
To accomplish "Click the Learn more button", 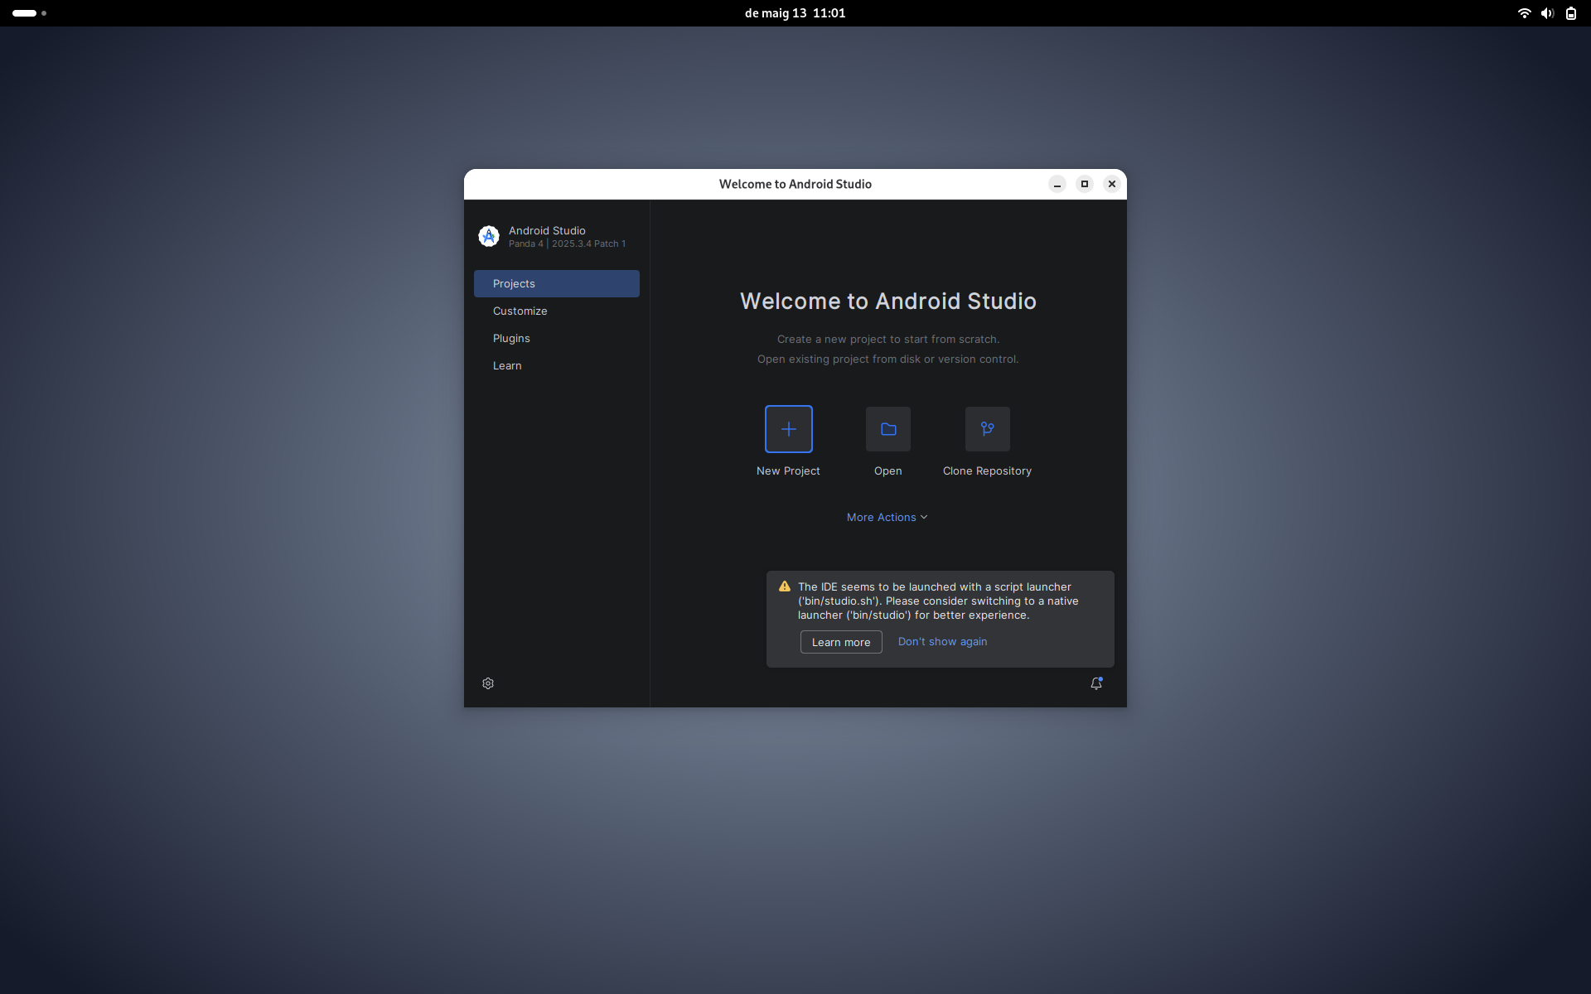I will (841, 642).
